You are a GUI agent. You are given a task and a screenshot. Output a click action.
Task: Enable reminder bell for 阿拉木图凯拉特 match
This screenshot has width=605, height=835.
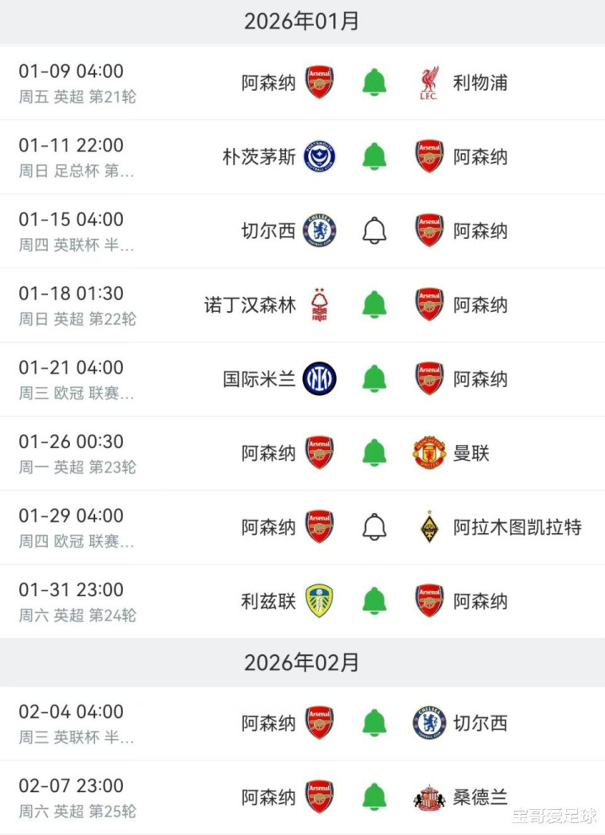[374, 527]
